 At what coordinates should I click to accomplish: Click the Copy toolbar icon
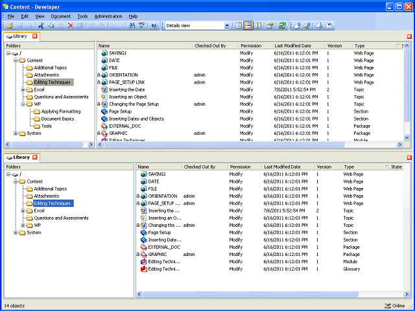pos(51,26)
